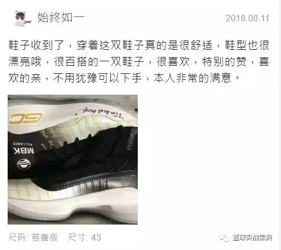The image size is (281, 250).
Task: Click the round ball emblem under MBK
Action: (24, 165)
